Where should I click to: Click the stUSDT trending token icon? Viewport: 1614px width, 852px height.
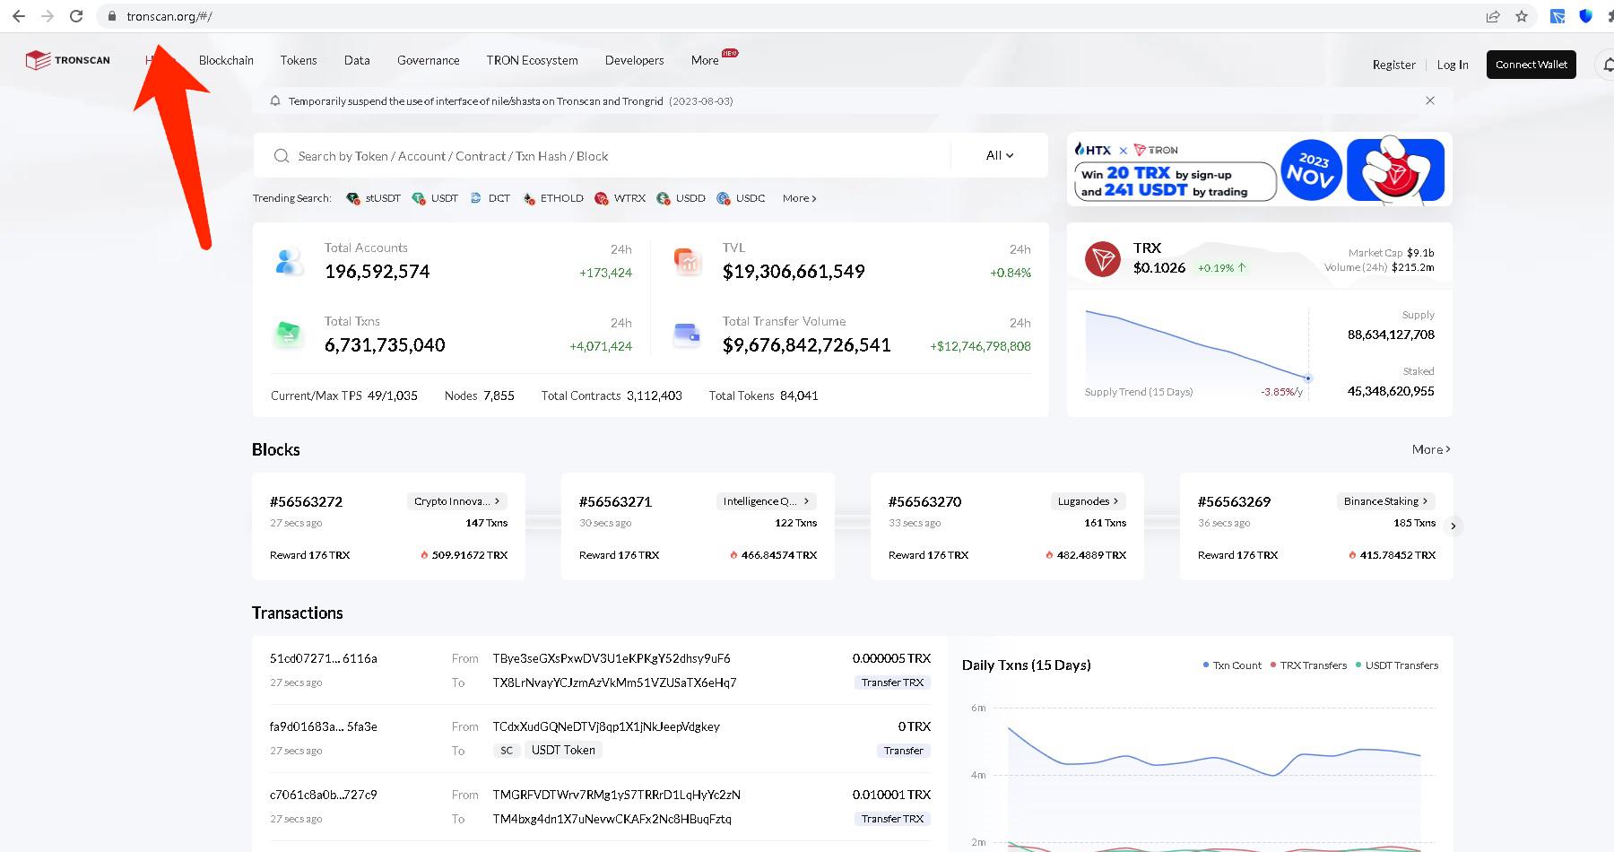click(352, 198)
